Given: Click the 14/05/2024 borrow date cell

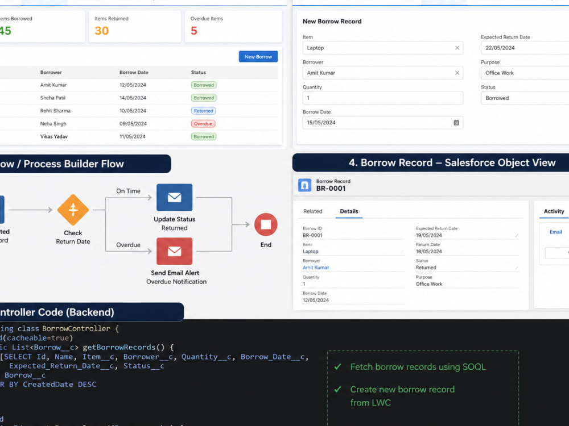Looking at the screenshot, I should [x=133, y=98].
